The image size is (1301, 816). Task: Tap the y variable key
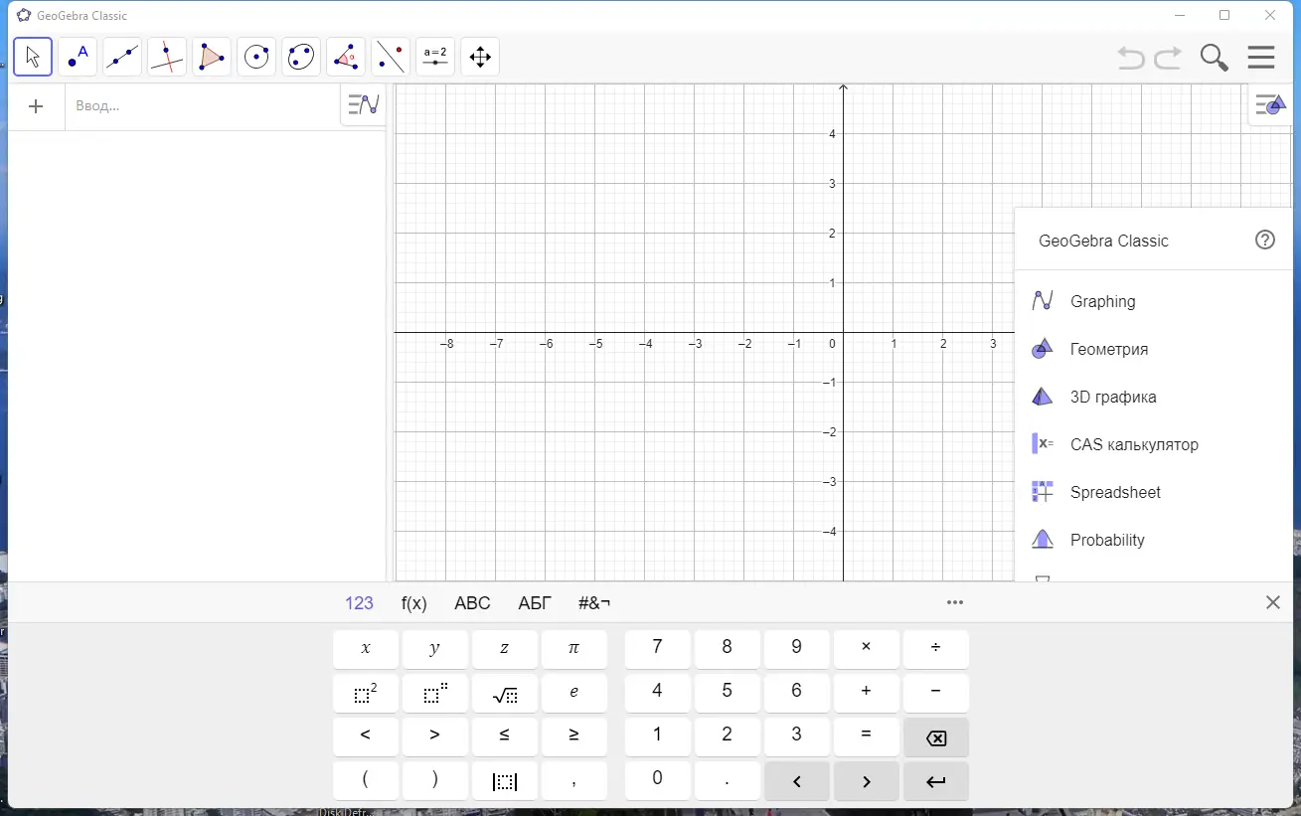[x=435, y=648]
